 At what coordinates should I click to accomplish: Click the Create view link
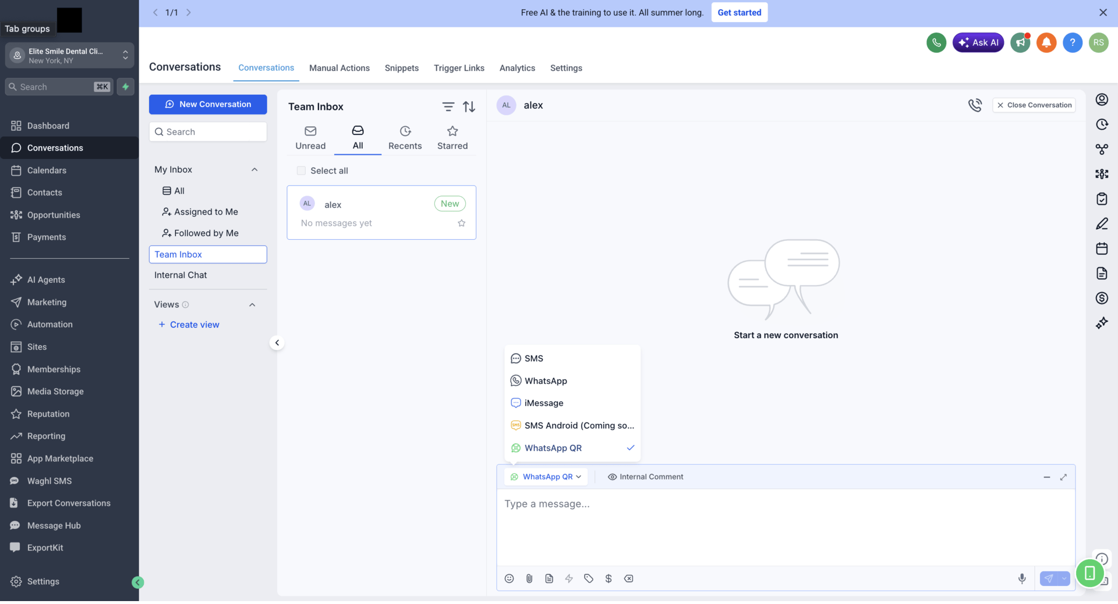coord(189,325)
